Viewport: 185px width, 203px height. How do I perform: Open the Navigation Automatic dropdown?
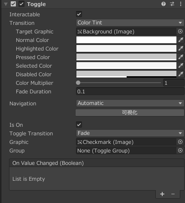coord(130,103)
